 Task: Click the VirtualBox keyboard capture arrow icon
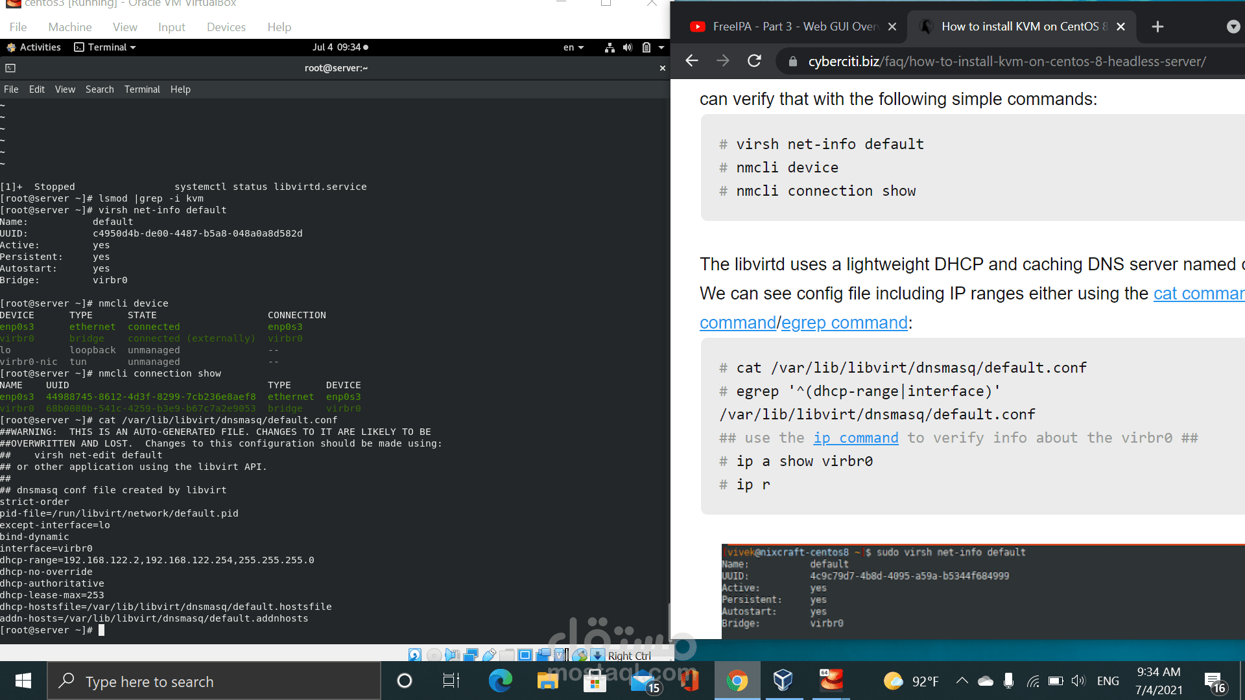pos(598,655)
